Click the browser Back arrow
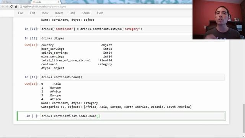 tap(3, 7)
